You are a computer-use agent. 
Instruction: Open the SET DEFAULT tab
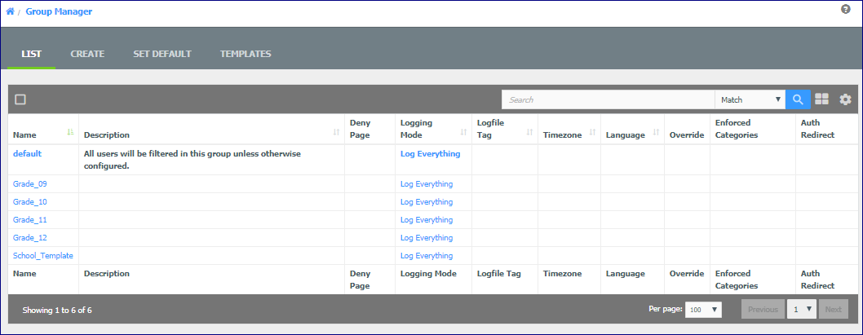coord(162,54)
